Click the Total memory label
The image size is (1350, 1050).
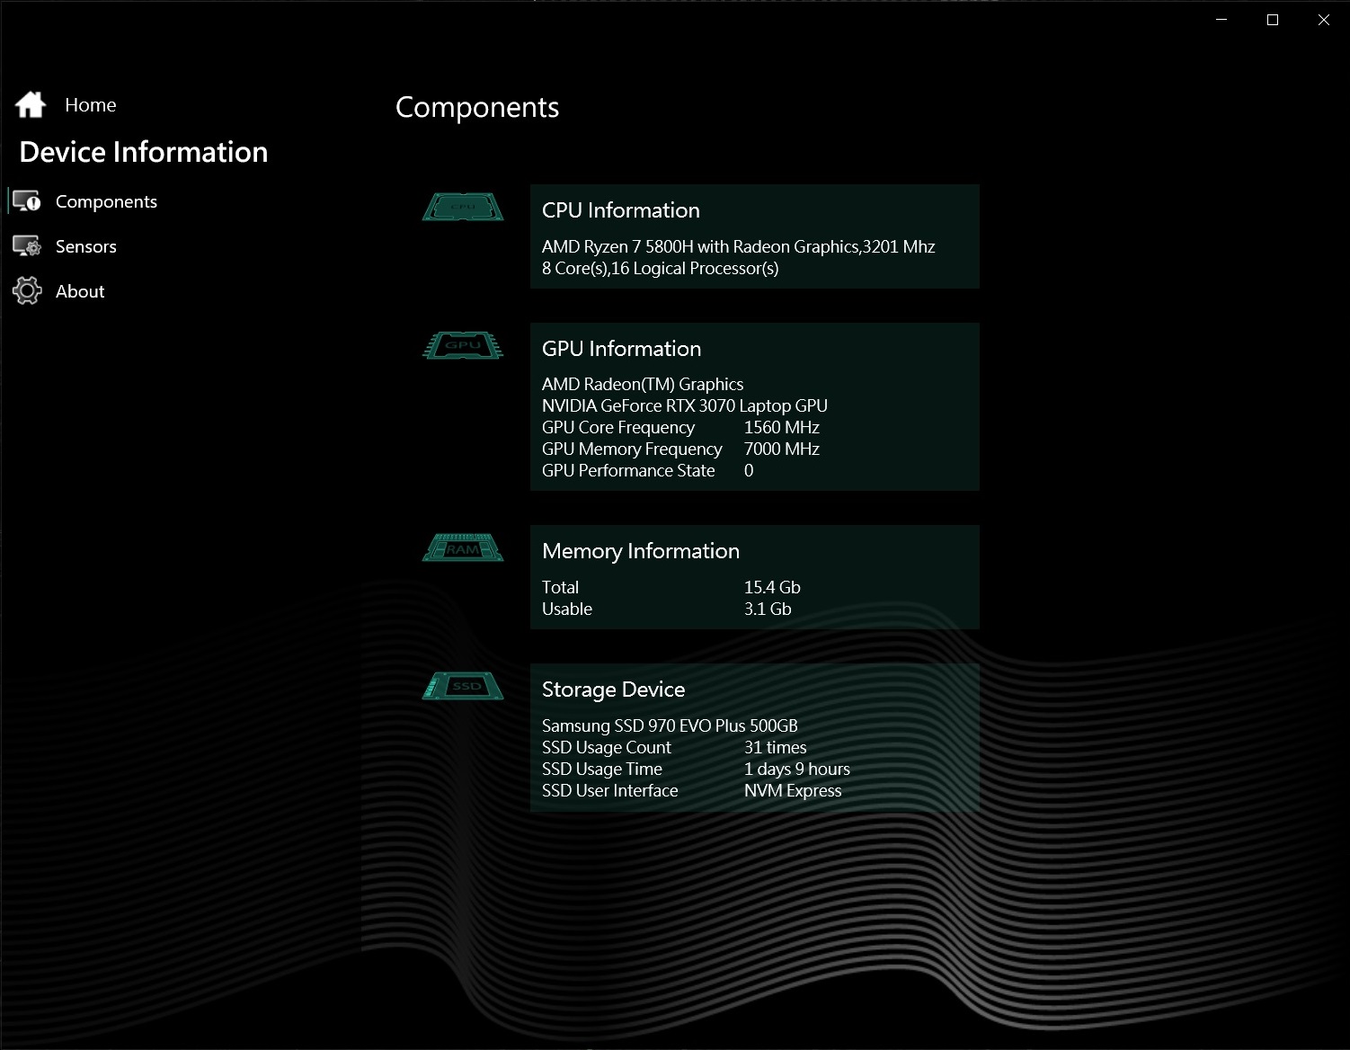tap(560, 587)
